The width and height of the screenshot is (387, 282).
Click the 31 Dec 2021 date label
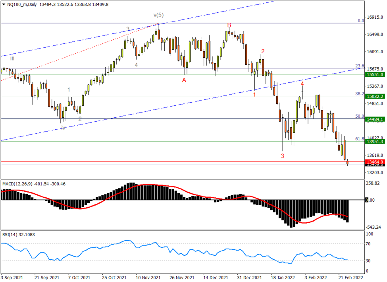(x=250, y=278)
